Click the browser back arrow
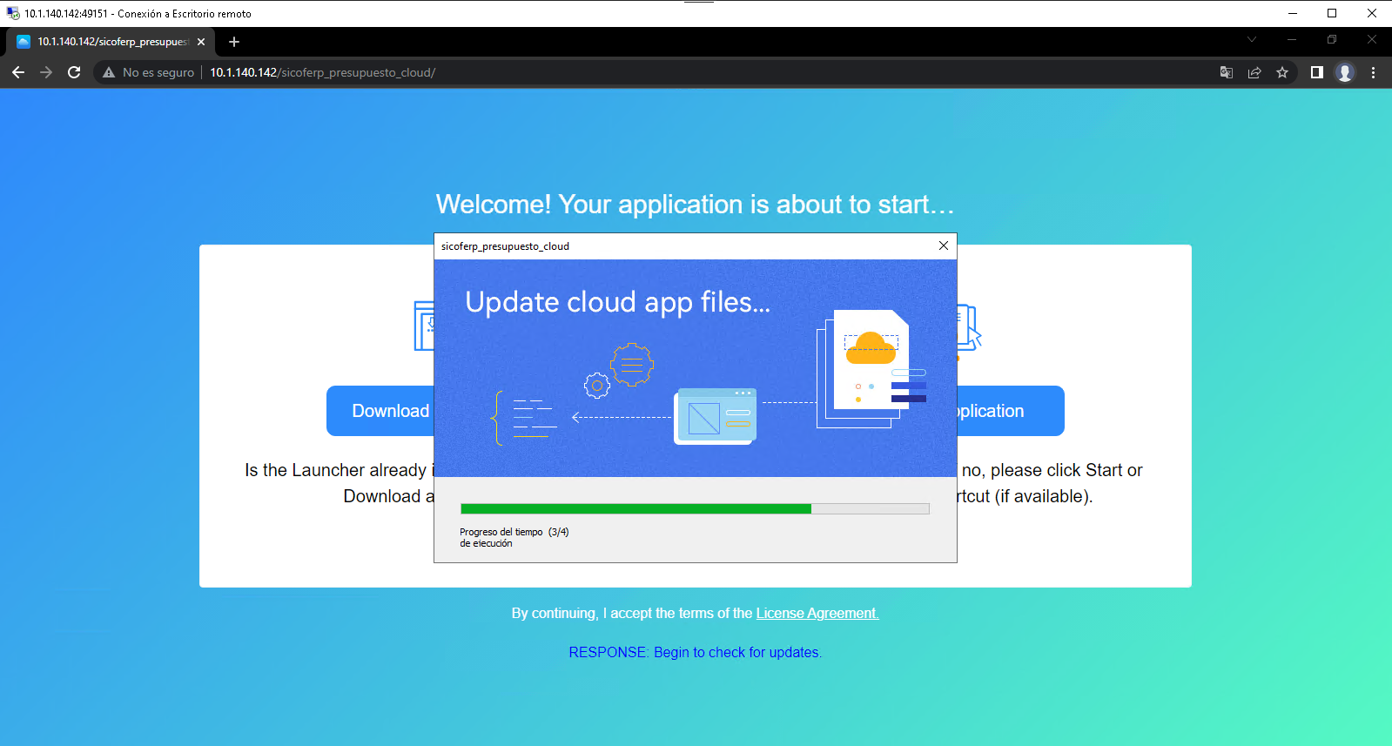The height and width of the screenshot is (746, 1392). (x=18, y=72)
